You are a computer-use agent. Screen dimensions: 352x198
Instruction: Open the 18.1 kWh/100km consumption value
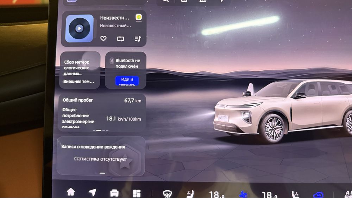(x=124, y=119)
